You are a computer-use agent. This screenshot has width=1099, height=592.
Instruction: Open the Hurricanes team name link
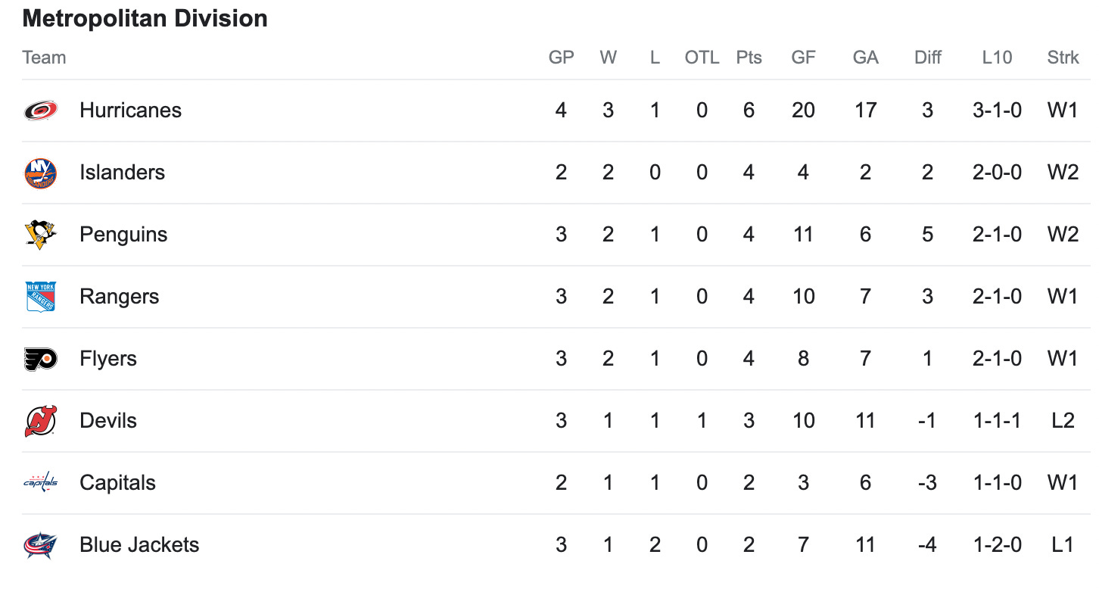(x=130, y=111)
